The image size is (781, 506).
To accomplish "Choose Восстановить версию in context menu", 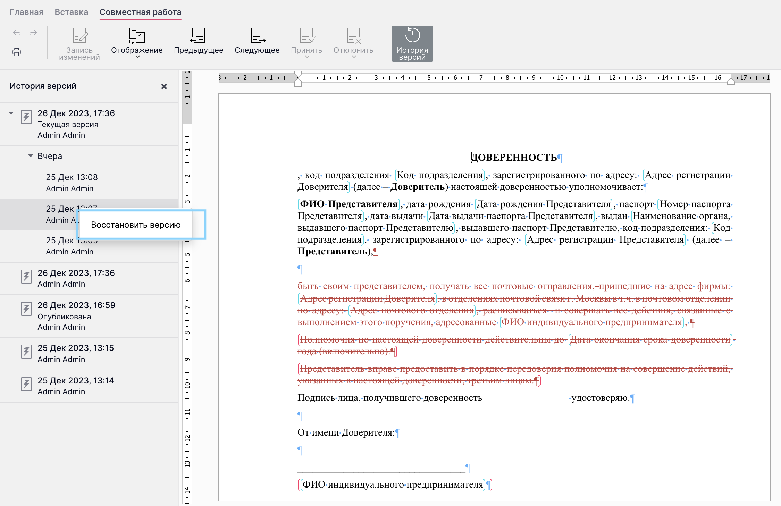I will (x=136, y=225).
